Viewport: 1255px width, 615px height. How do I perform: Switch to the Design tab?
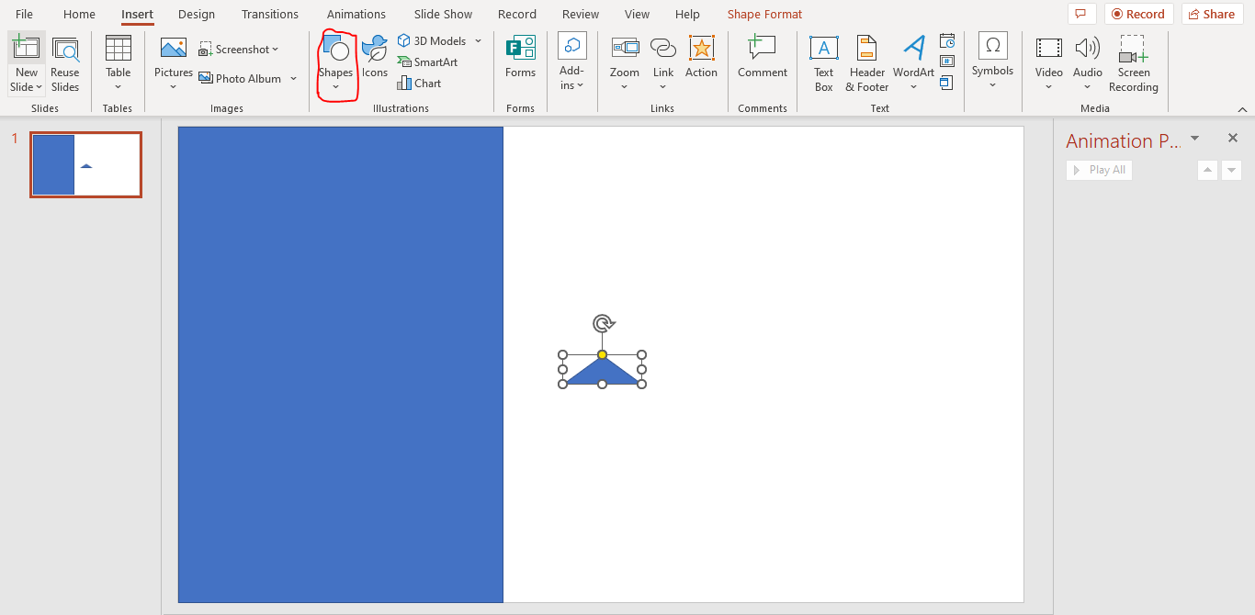197,15
